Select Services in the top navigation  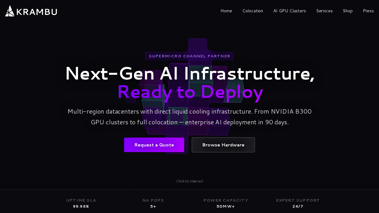click(x=324, y=11)
